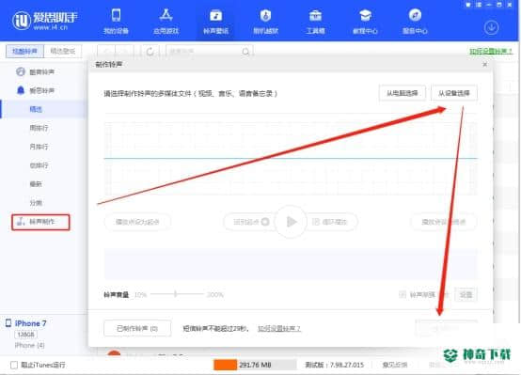Click the search input field
This screenshot has width=521, height=375.
[210, 52]
